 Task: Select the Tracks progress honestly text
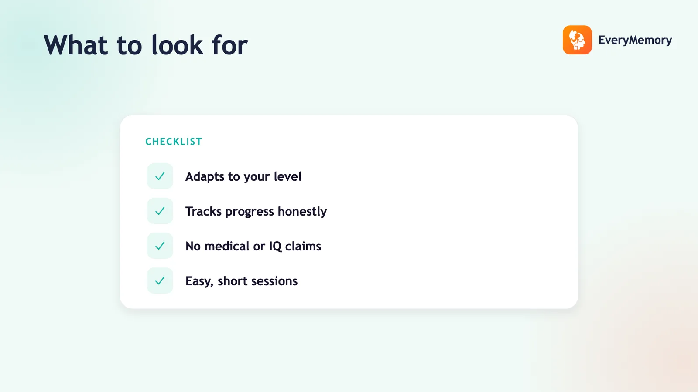[x=256, y=211]
